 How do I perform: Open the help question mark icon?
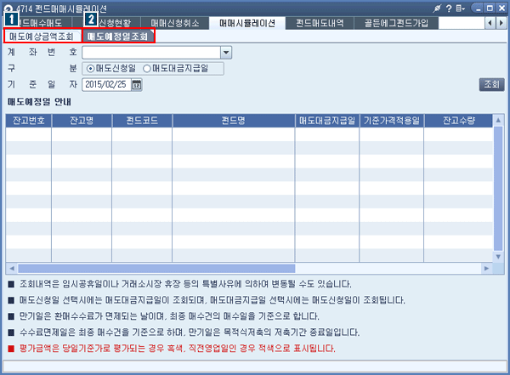[x=449, y=9]
